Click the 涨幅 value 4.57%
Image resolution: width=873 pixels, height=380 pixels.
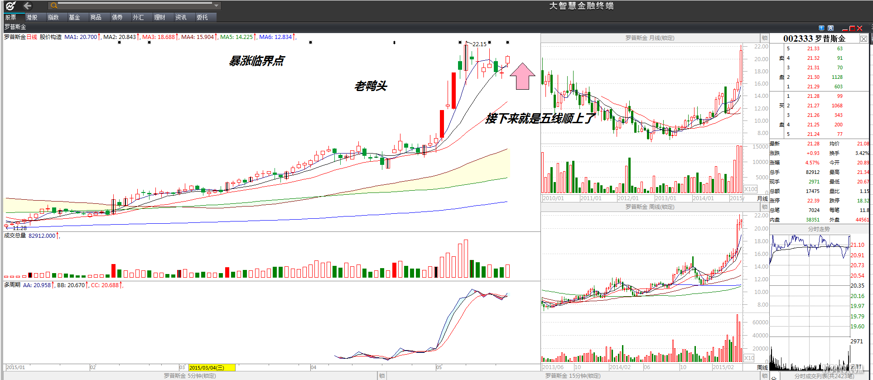click(812, 163)
